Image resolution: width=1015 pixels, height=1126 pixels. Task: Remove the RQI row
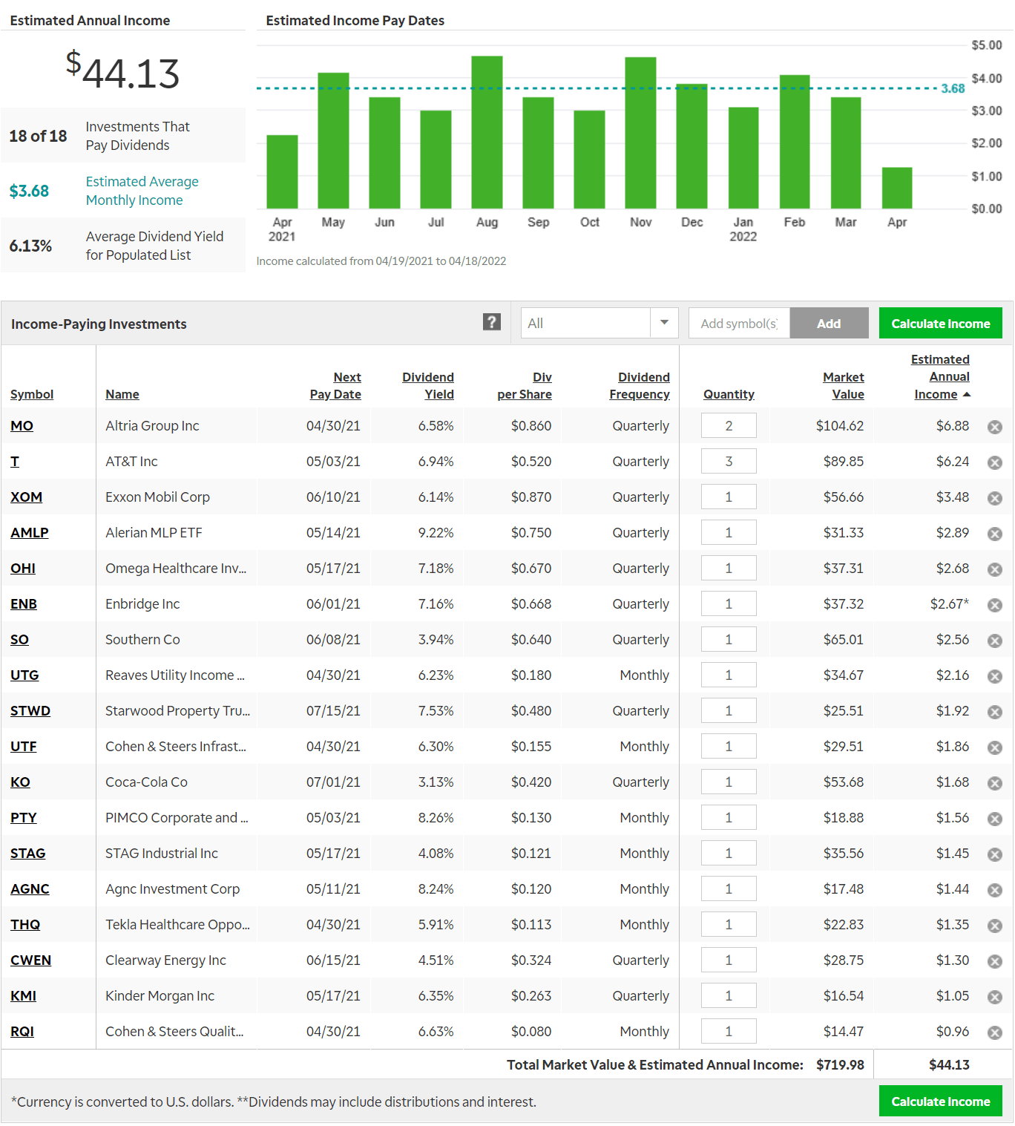point(995,1032)
